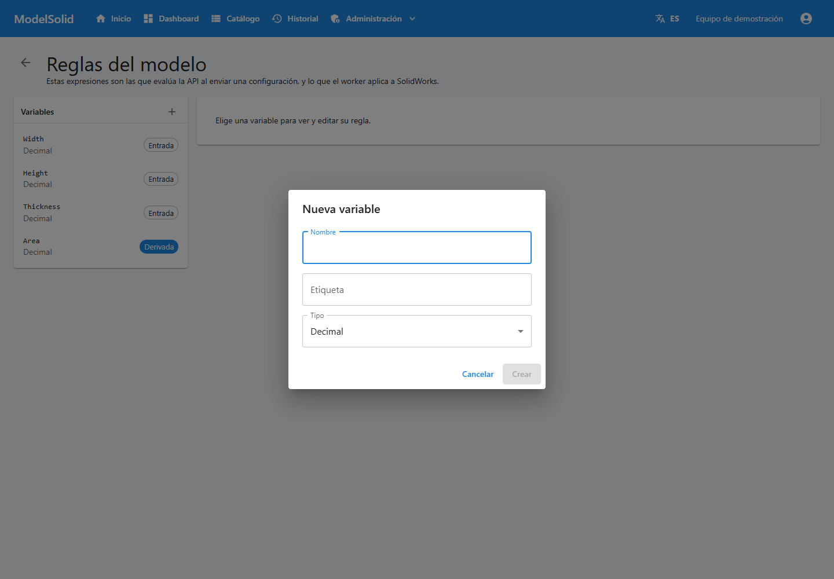Click the Dashboard grid icon

tap(148, 19)
